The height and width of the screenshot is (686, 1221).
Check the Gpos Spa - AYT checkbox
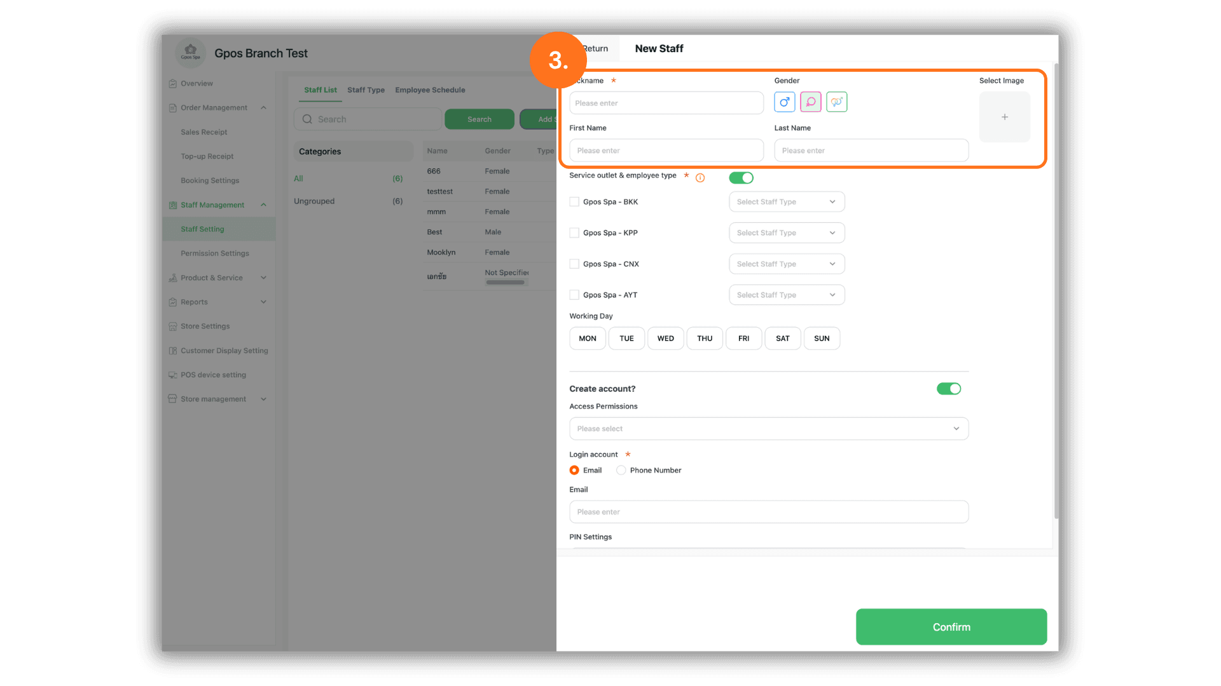point(574,295)
